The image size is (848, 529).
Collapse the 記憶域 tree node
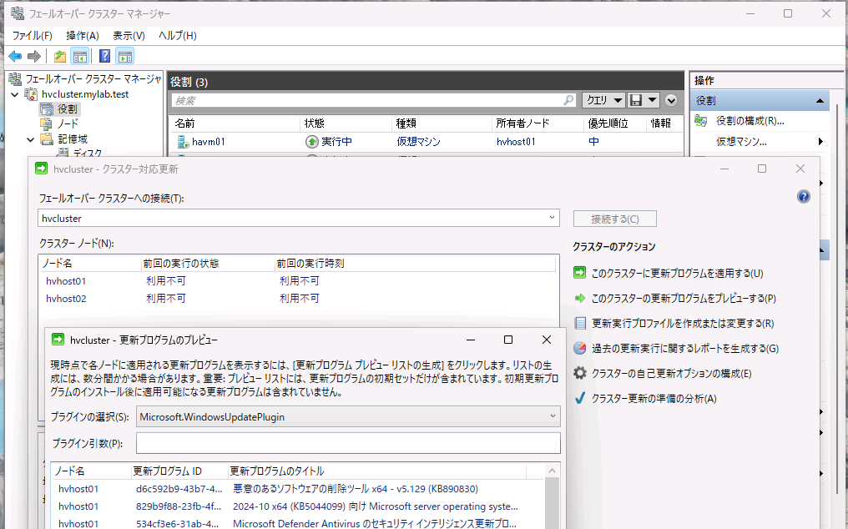pos(30,139)
